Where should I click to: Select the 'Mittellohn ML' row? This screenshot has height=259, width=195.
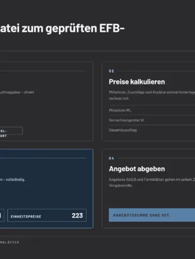[152, 110]
